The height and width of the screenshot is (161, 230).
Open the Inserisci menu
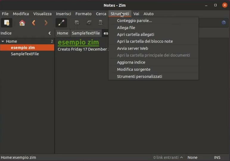pyautogui.click(x=63, y=14)
